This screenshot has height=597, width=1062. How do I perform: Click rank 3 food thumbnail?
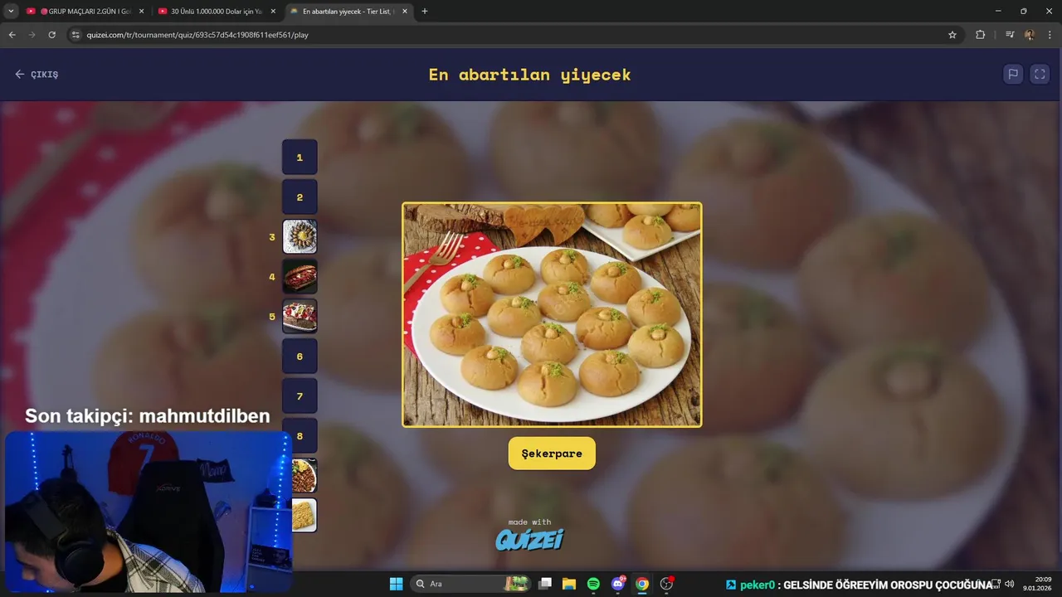click(x=300, y=237)
